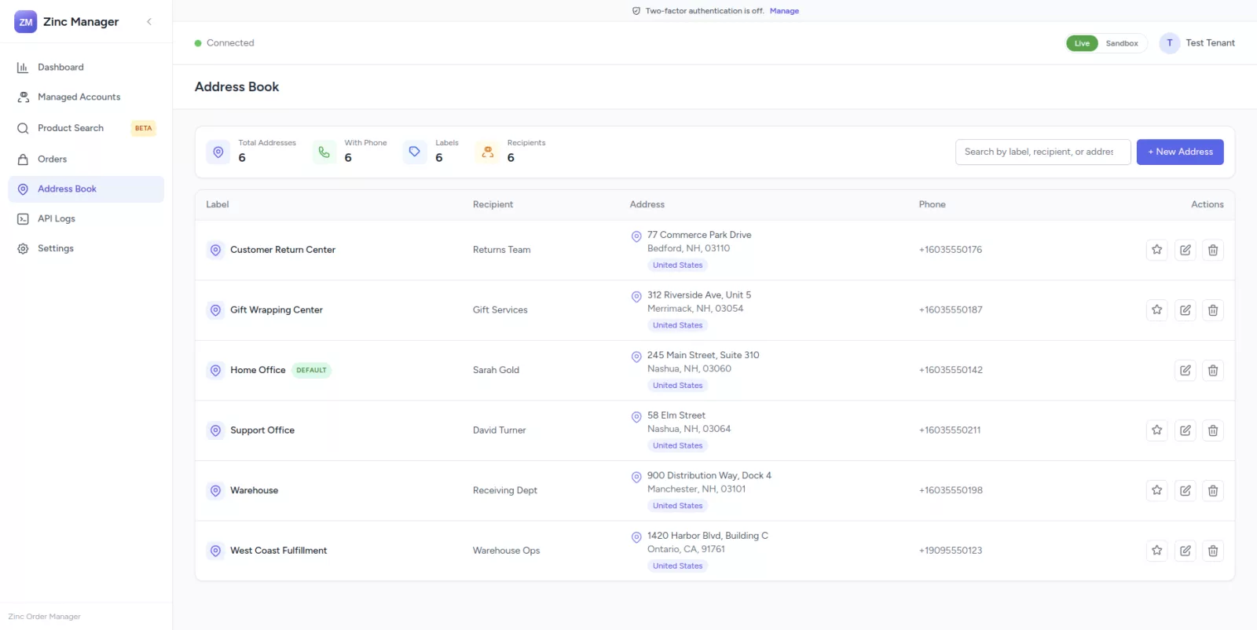This screenshot has height=630, width=1257.
Task: Select Address Book in the sidebar
Action: [86, 189]
